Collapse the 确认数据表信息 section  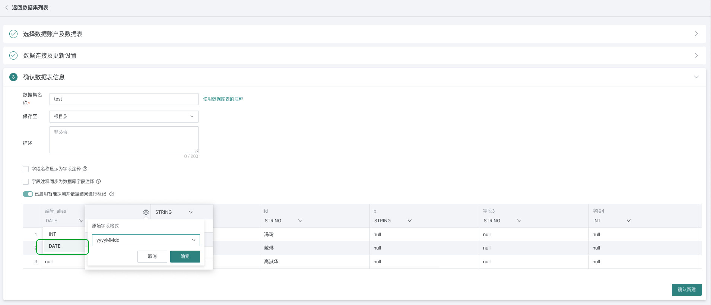coord(696,77)
